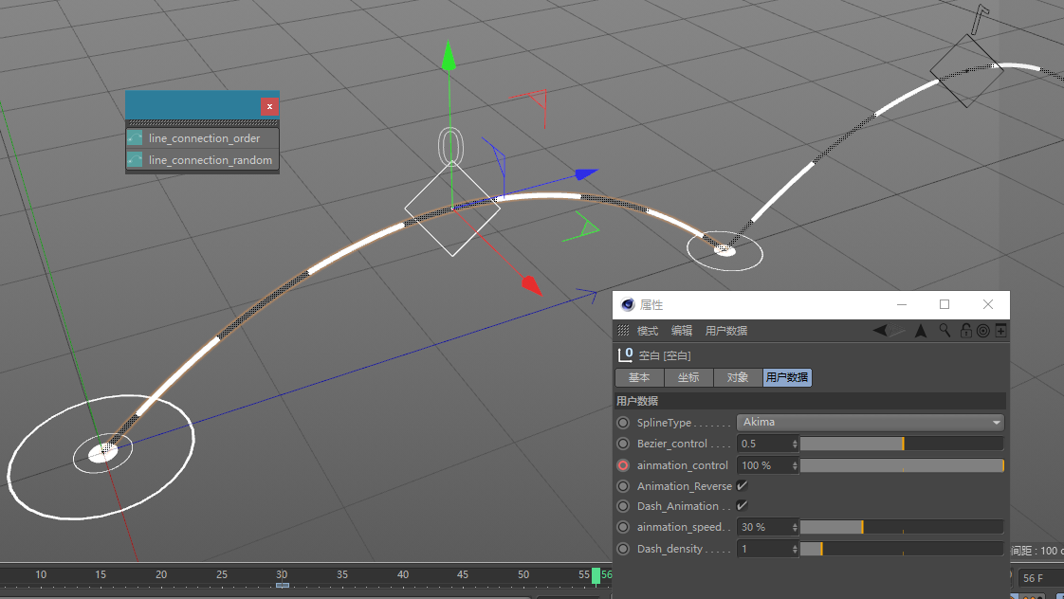This screenshot has height=599, width=1064.
Task: Click the green timeline playhead at frame 56
Action: (x=596, y=575)
